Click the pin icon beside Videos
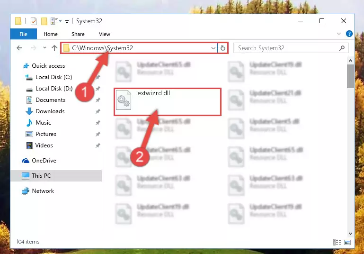 pyautogui.click(x=98, y=145)
